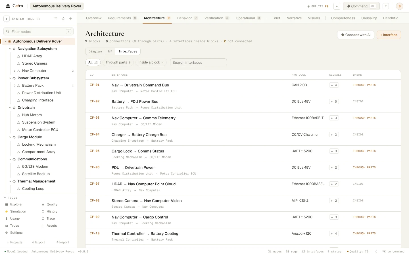Open the Types tool
409x255 pixels.
[x=12, y=226]
